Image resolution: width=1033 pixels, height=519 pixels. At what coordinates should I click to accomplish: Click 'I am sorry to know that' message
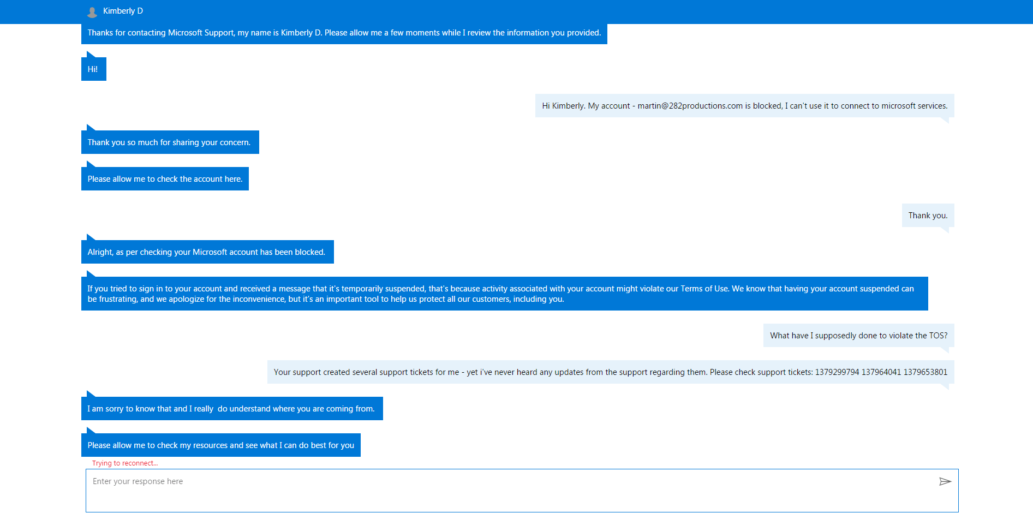point(232,409)
